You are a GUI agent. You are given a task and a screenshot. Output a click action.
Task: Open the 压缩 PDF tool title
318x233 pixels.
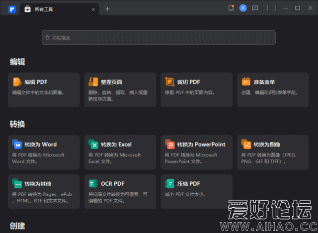point(189,184)
